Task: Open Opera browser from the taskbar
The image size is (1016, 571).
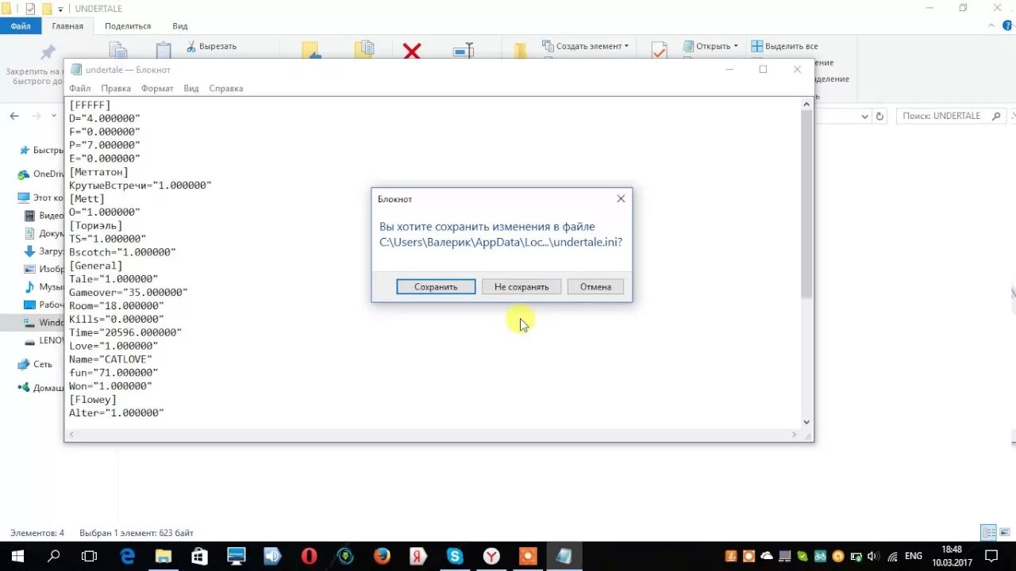Action: pyautogui.click(x=310, y=556)
